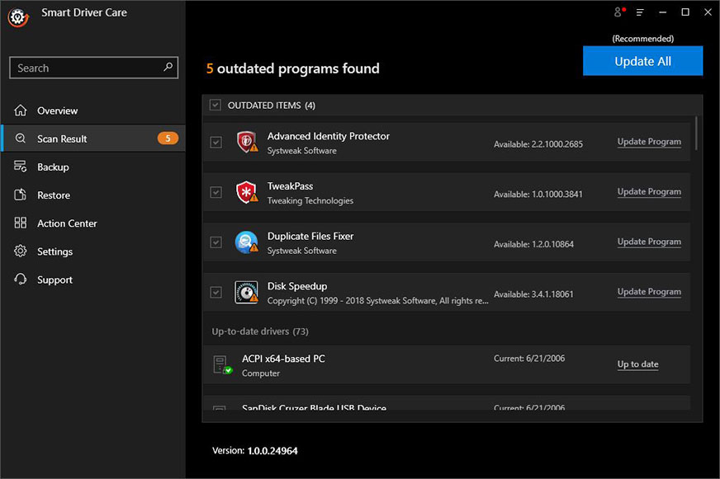Open the user account icon in title bar
720x479 pixels.
coord(618,12)
